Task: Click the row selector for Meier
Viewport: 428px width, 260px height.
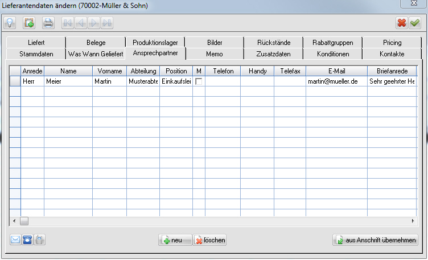Action: click(x=15, y=81)
